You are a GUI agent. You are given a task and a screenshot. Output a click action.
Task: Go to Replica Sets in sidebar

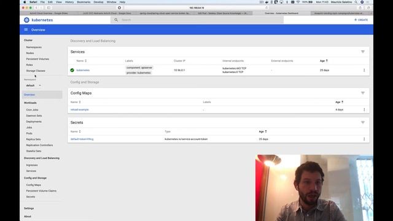click(x=33, y=139)
